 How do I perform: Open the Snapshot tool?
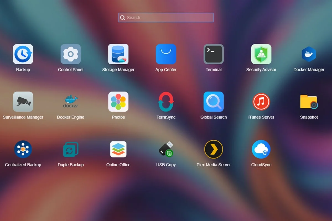point(308,101)
